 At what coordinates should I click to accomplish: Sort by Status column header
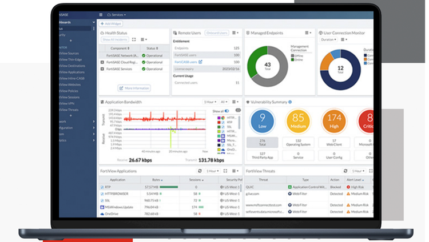click(x=152, y=49)
